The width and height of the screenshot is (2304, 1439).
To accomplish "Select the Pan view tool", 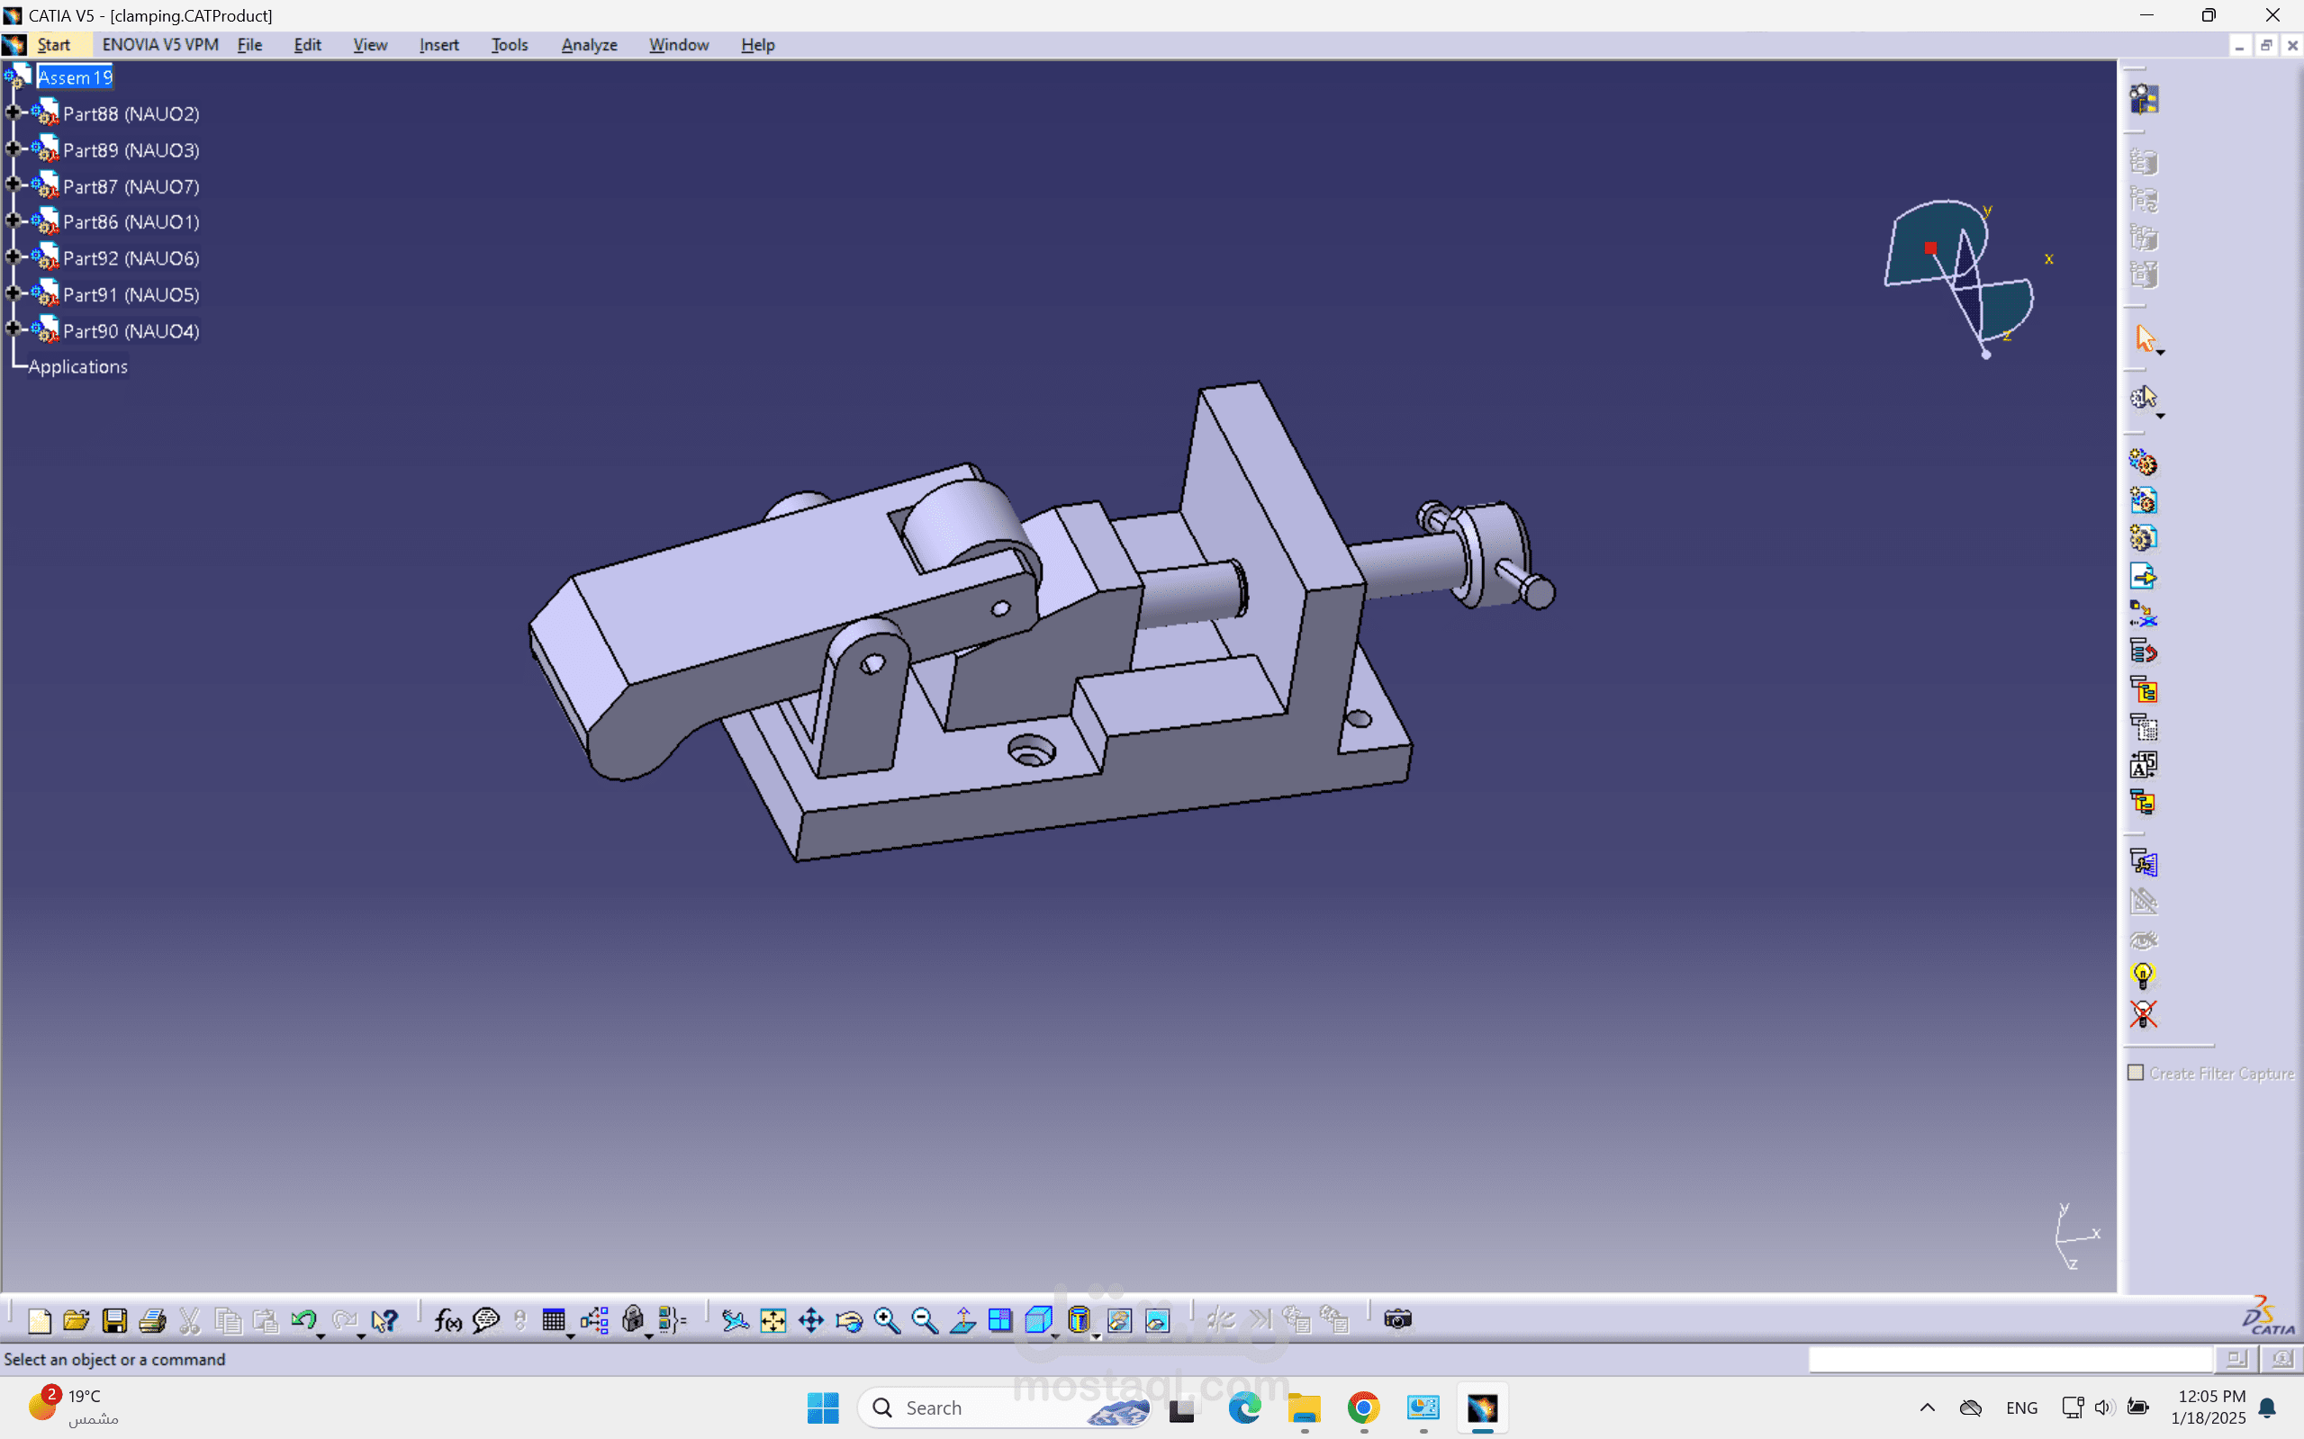I will [810, 1320].
